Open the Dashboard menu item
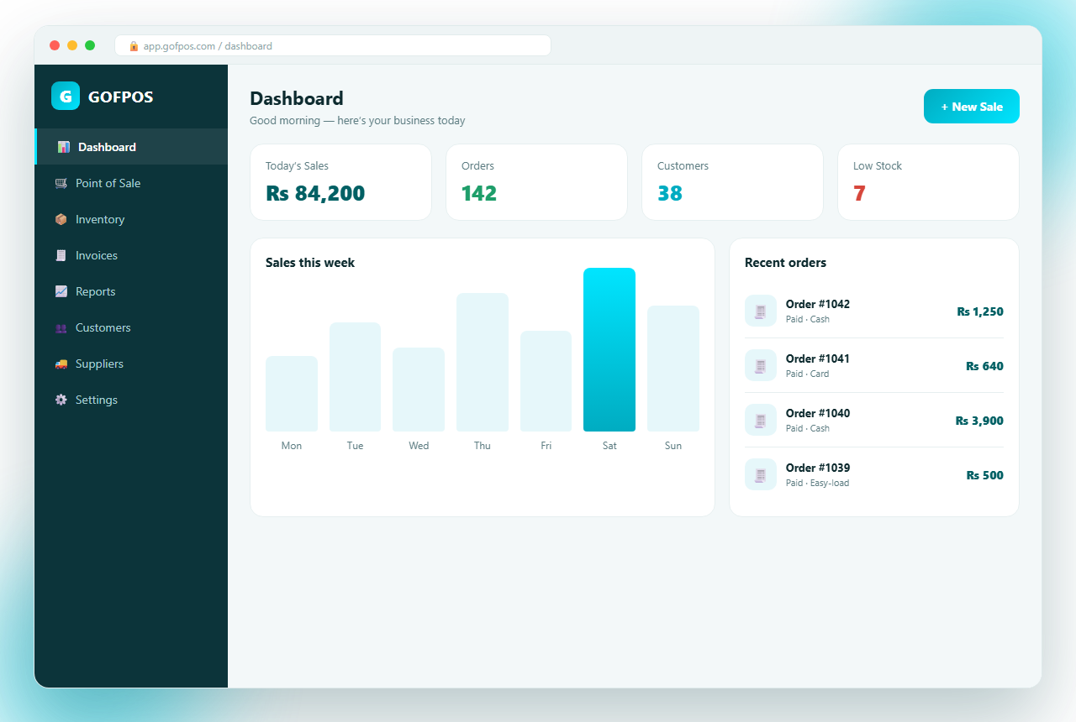 (131, 147)
